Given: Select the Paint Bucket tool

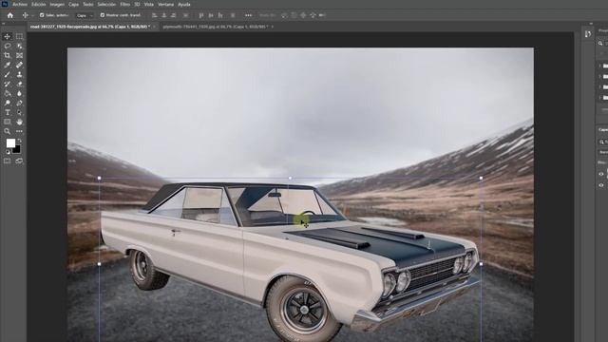Looking at the screenshot, I should [x=7, y=93].
